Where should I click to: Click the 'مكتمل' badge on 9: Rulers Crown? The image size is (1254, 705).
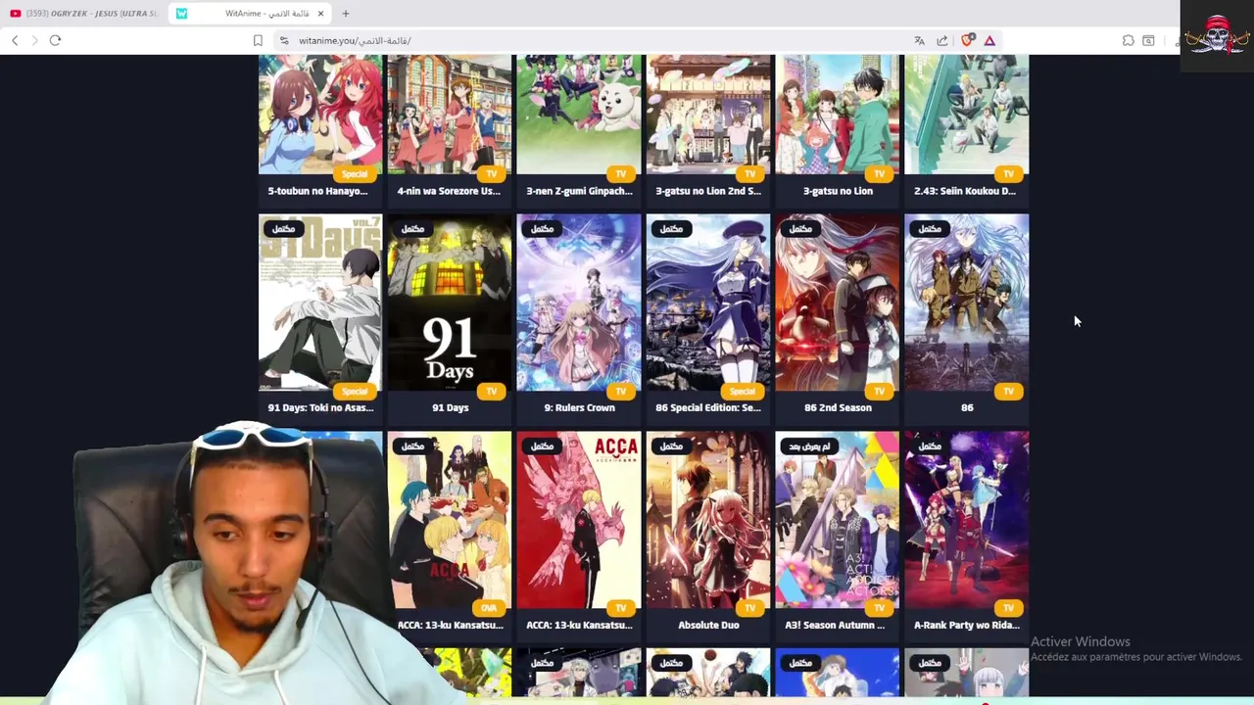[542, 229]
